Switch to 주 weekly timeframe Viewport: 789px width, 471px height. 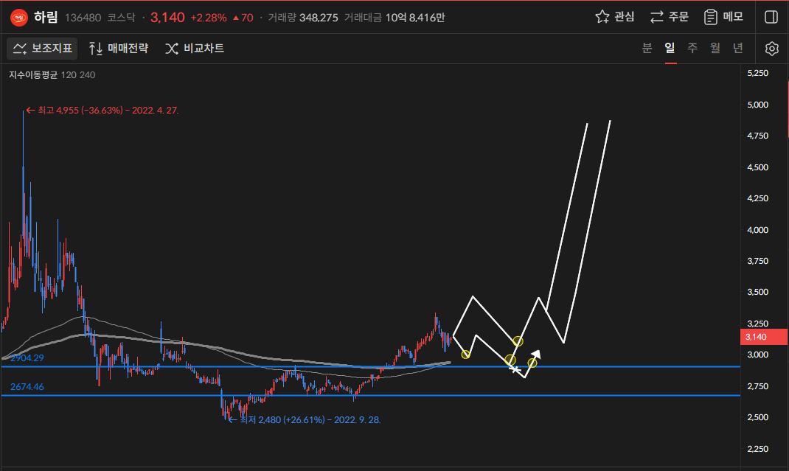692,48
